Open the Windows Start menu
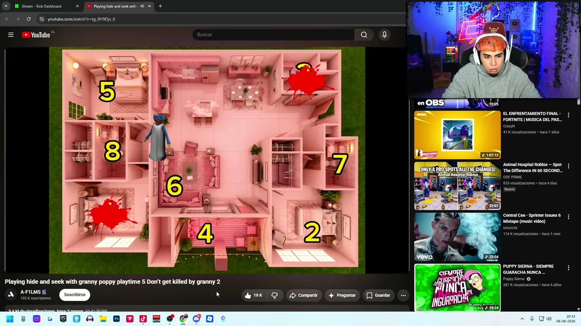Viewport: 581px width, 326px height. point(10,319)
